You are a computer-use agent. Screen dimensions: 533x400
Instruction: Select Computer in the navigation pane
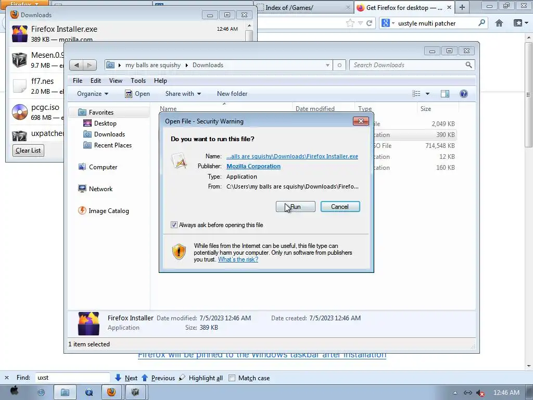[x=103, y=167]
